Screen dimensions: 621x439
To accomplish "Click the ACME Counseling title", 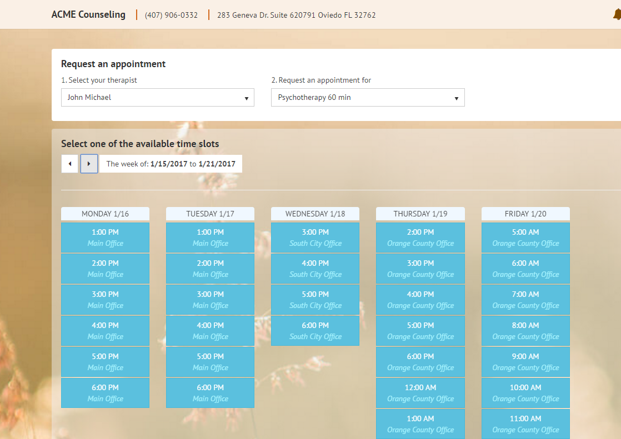I will [x=88, y=14].
